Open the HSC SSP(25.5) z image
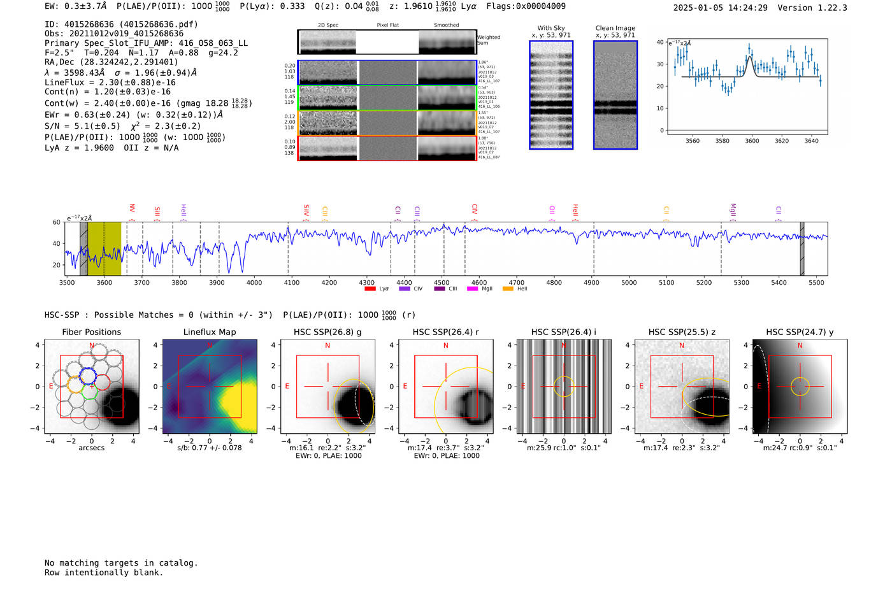892x607 pixels. [682, 387]
